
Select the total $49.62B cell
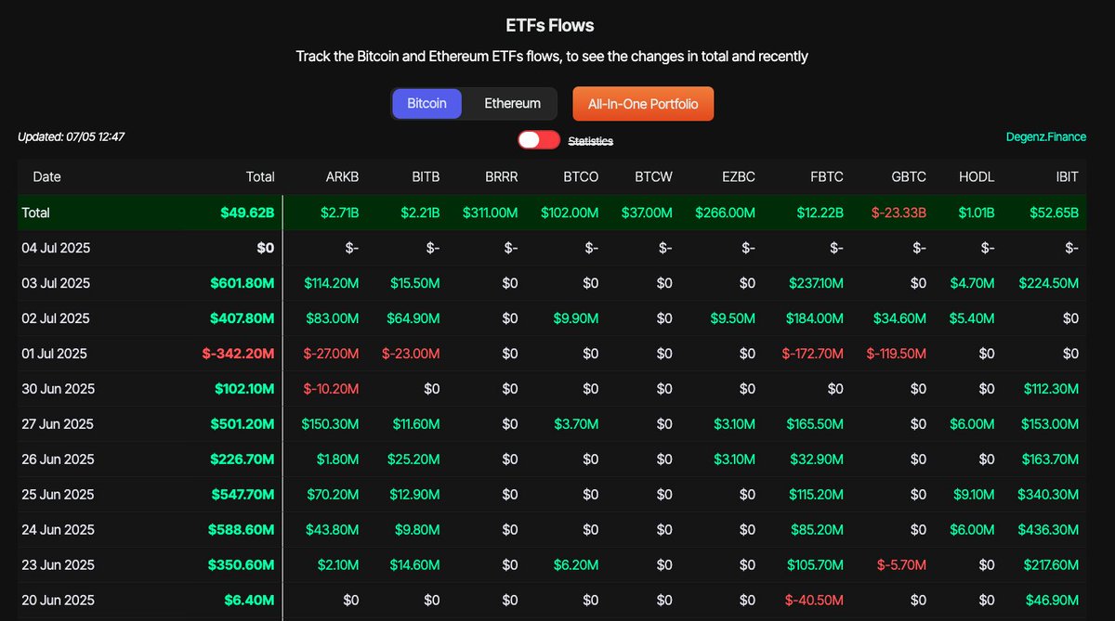[247, 213]
